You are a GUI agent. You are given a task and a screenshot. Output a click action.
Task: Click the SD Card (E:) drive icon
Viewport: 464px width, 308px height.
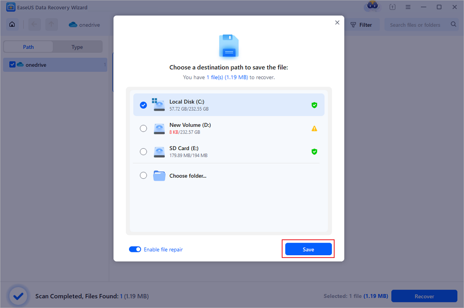[x=159, y=152]
